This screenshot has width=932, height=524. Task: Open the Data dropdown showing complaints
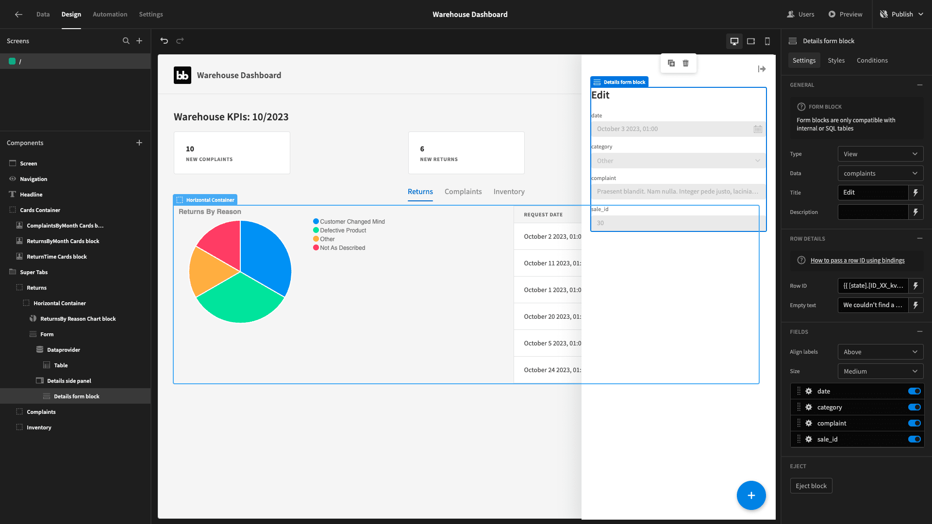pyautogui.click(x=881, y=173)
